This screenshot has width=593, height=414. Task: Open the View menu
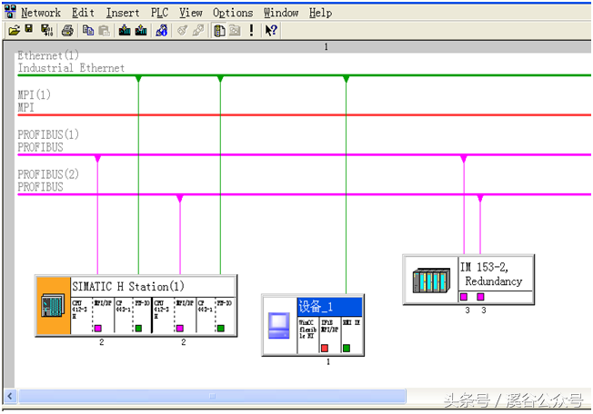pyautogui.click(x=190, y=13)
